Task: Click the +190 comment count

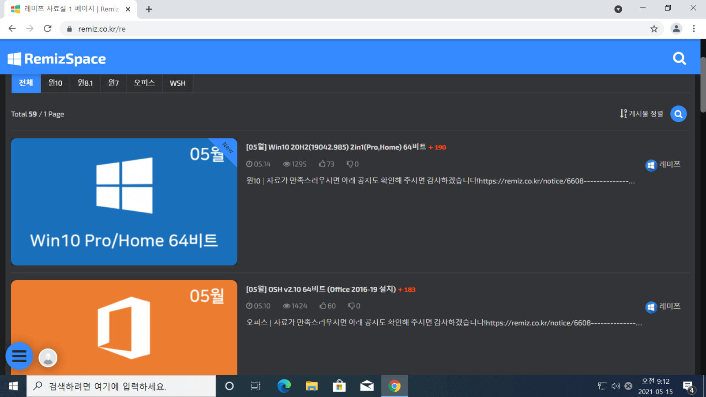Action: 437,147
